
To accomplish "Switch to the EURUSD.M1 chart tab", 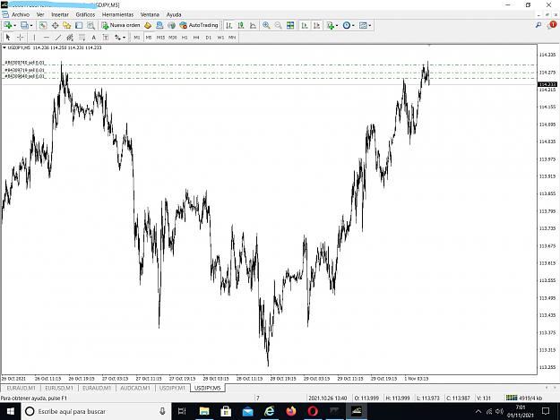I will click(x=59, y=388).
